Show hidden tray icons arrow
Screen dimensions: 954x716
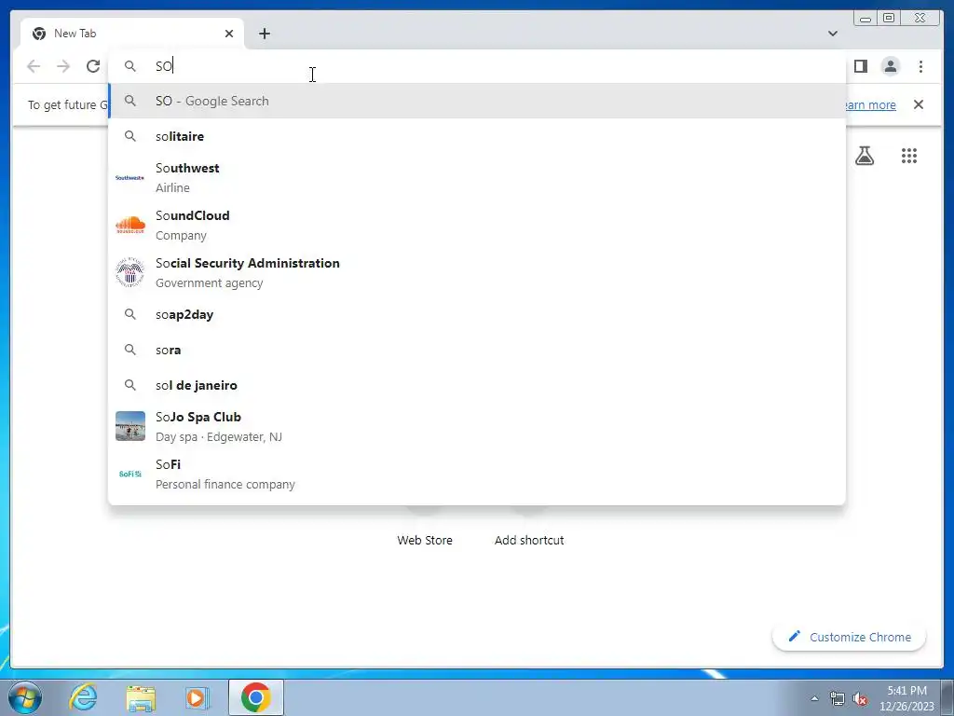pyautogui.click(x=814, y=698)
